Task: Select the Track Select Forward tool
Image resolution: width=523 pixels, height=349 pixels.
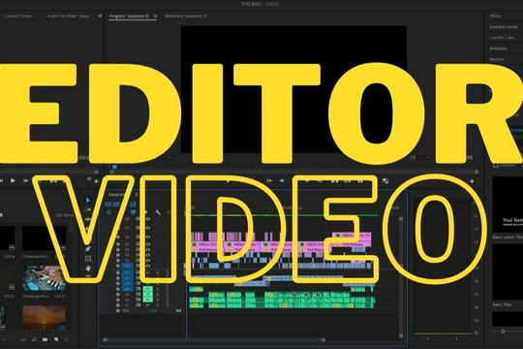Action: pyautogui.click(x=88, y=209)
